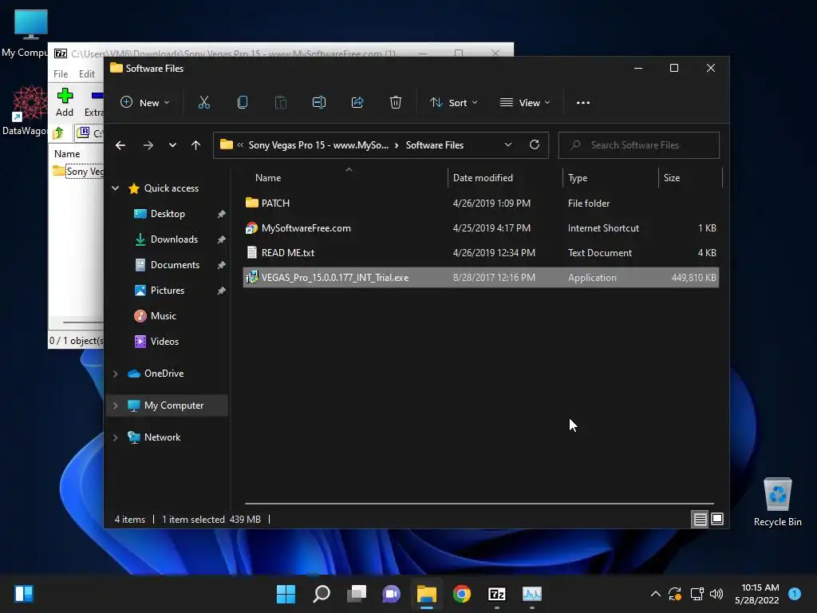Click the Paste clipboard icon
The image size is (817, 613).
click(x=280, y=103)
